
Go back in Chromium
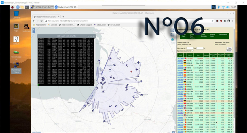tap(34, 21)
